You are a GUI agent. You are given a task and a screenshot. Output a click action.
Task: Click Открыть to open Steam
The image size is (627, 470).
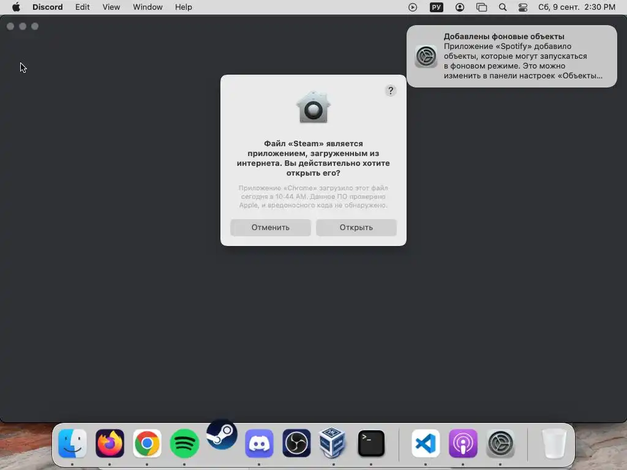click(356, 228)
